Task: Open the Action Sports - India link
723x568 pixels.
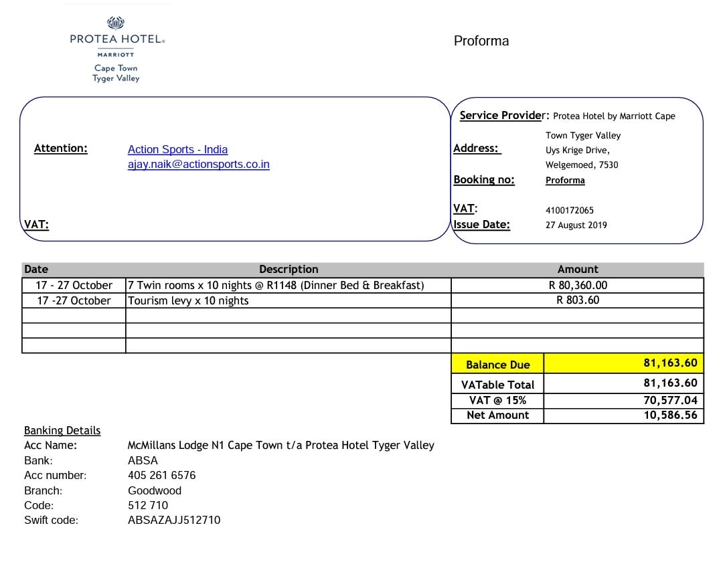Action: pos(177,149)
